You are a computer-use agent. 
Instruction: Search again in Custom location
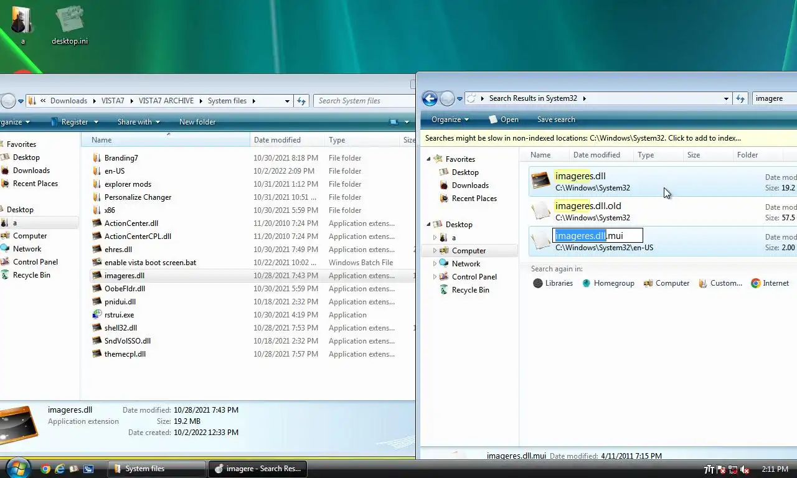coord(720,283)
